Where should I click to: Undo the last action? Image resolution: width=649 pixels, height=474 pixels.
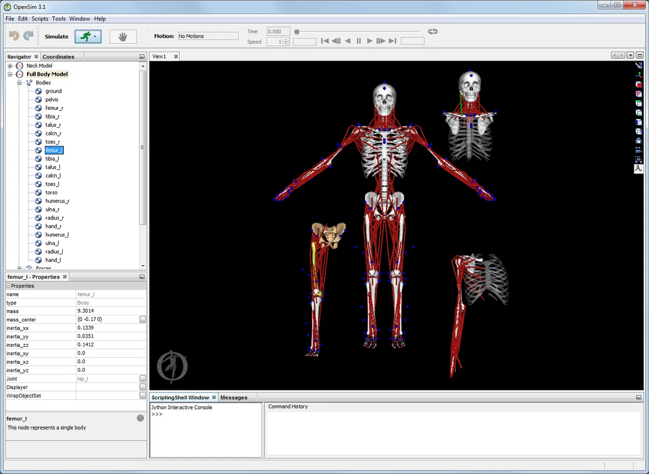(x=14, y=36)
